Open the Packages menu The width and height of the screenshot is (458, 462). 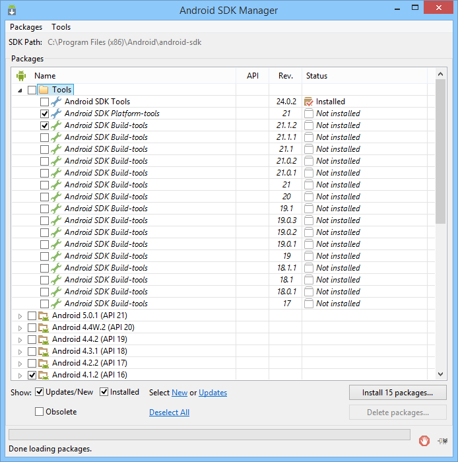pyautogui.click(x=26, y=27)
